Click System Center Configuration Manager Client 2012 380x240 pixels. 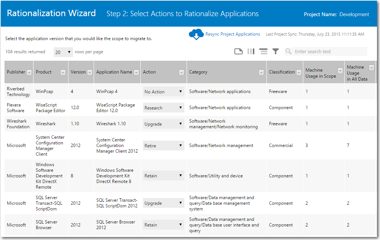(x=117, y=145)
